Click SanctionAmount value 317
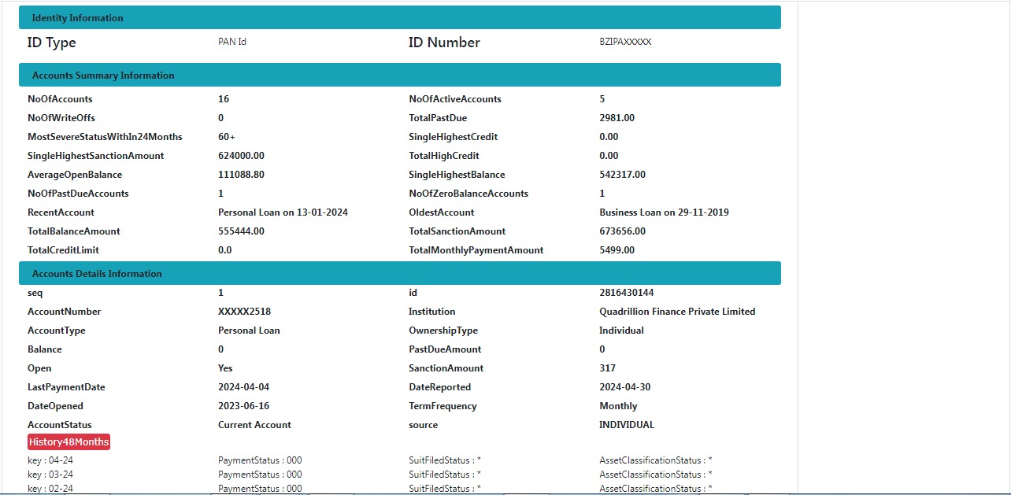1011x495 pixels. point(607,368)
